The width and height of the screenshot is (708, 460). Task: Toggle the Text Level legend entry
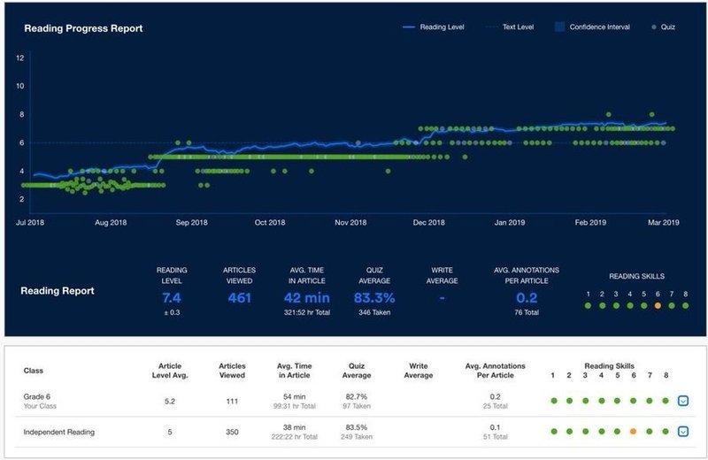pyautogui.click(x=510, y=27)
